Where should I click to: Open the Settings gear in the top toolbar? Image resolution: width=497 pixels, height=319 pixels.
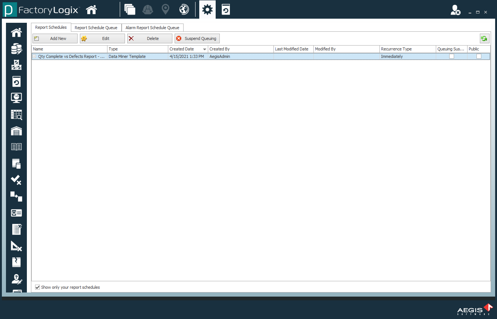(207, 9)
